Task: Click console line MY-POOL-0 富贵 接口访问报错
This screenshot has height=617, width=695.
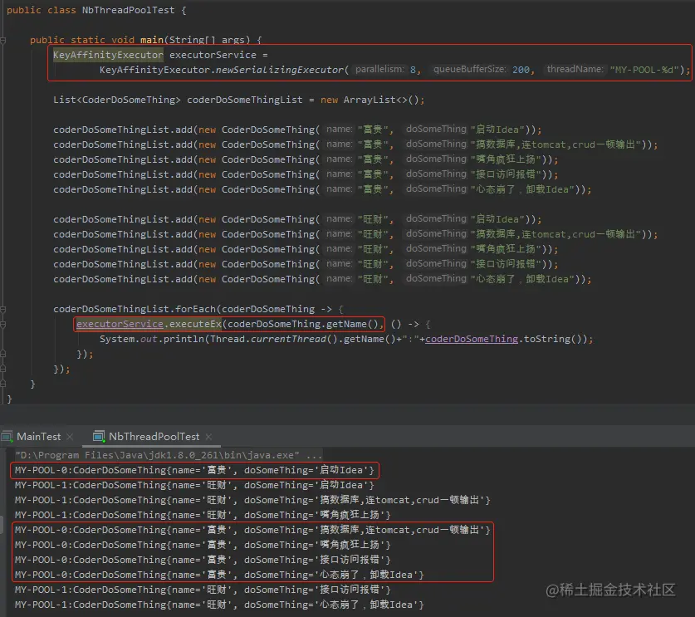Action: (x=203, y=560)
